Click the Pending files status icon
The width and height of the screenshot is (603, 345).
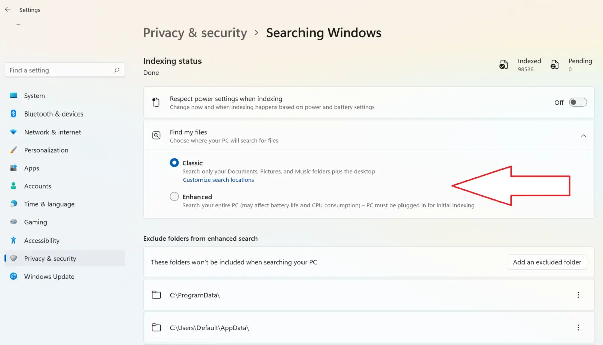pyautogui.click(x=554, y=65)
